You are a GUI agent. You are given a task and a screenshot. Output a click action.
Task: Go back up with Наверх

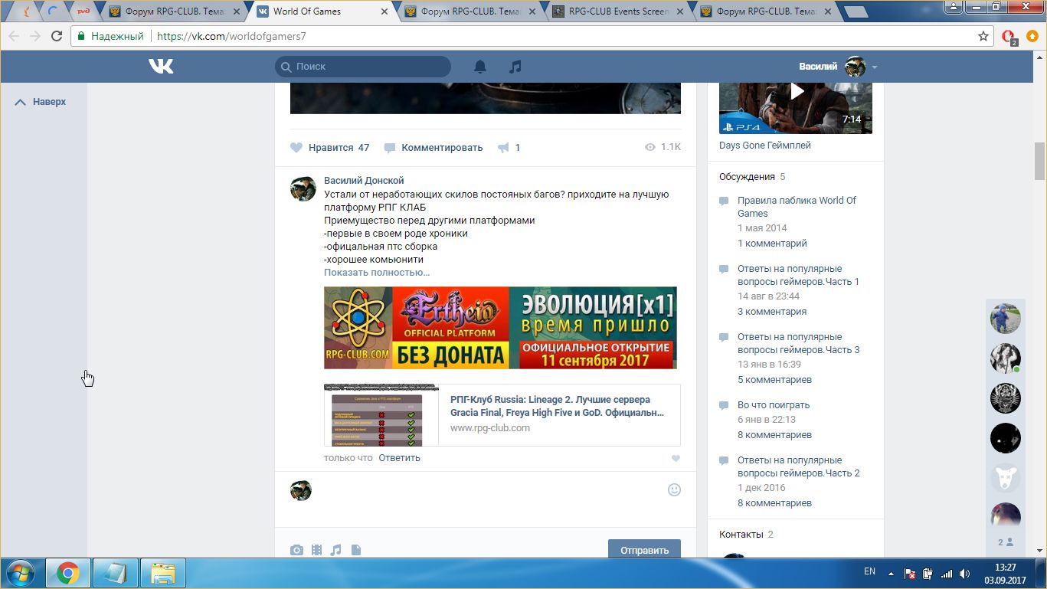pyautogui.click(x=41, y=102)
